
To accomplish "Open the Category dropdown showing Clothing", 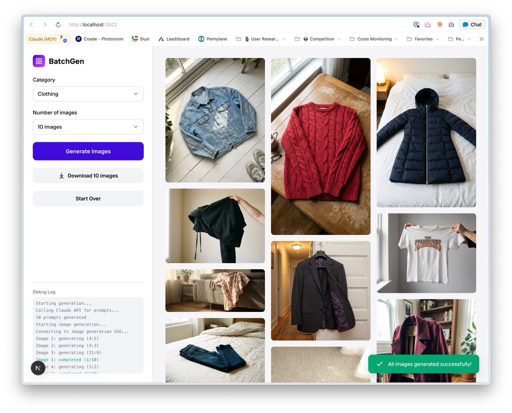I will 88,94.
